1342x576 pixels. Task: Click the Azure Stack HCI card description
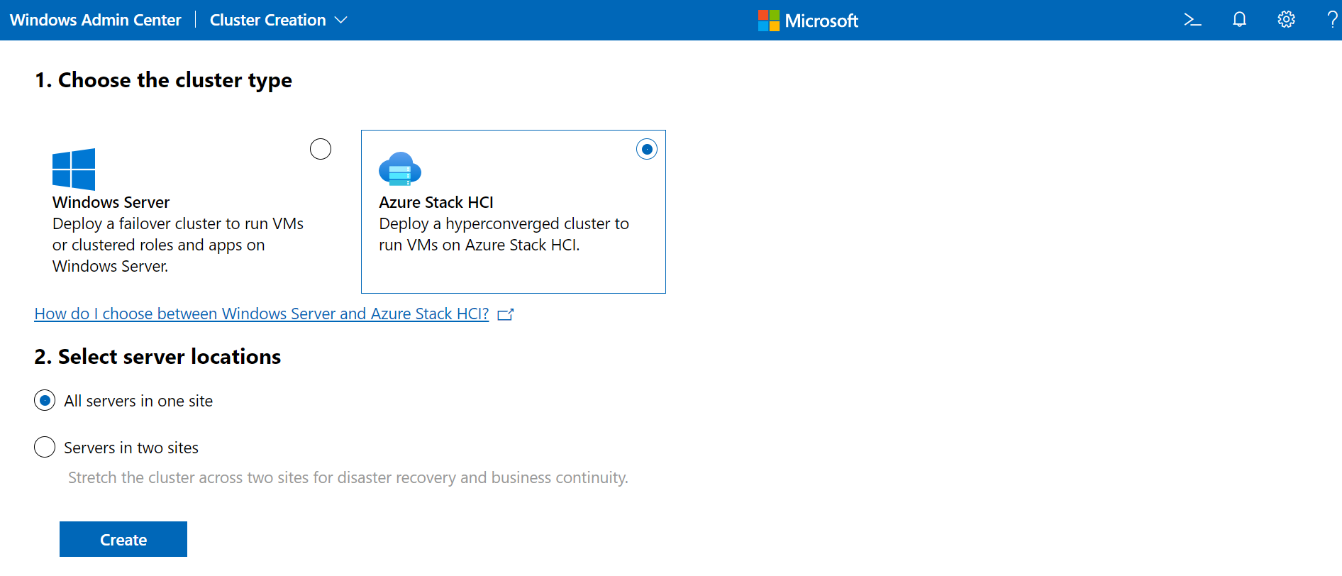[x=504, y=234]
